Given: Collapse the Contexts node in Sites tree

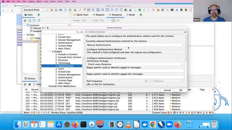Looking at the screenshot, I should [24, 25].
